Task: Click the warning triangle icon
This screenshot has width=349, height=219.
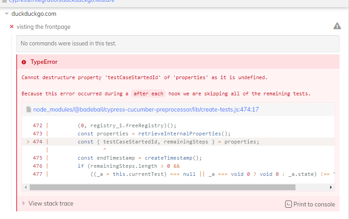Action: click(337, 26)
